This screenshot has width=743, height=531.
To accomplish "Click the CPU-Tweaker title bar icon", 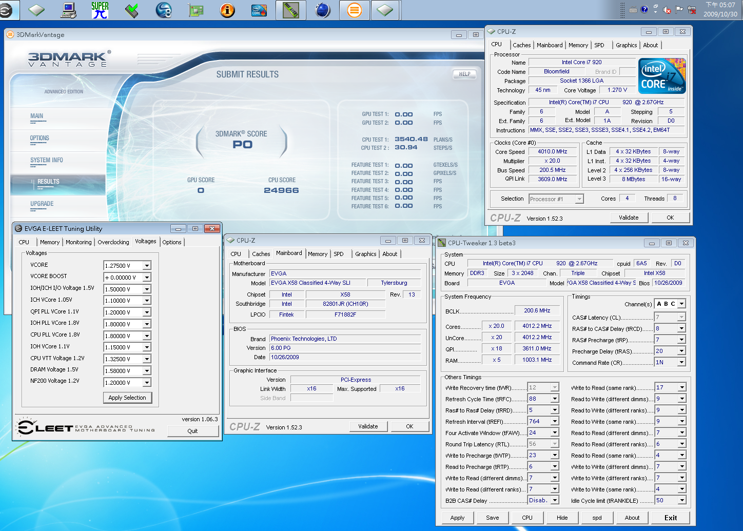I will click(x=442, y=243).
